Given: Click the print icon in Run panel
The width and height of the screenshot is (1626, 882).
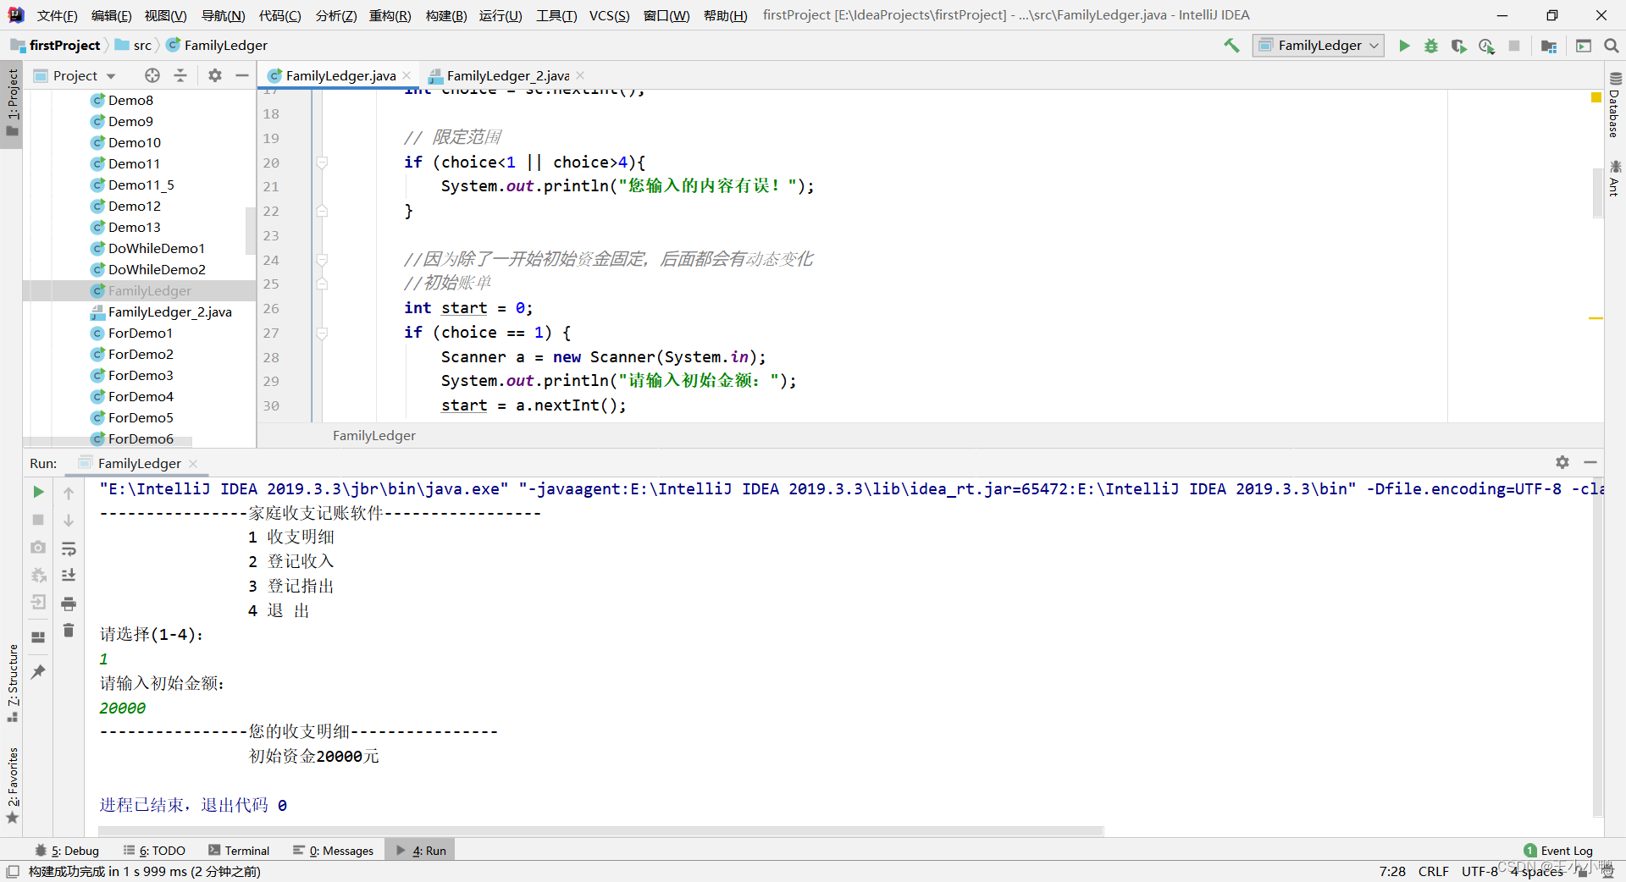Looking at the screenshot, I should (x=69, y=604).
